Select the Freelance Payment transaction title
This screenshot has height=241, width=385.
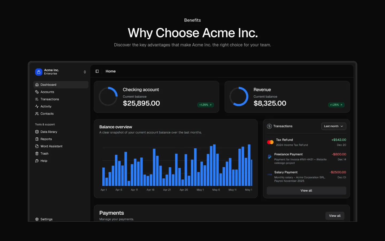288,154
